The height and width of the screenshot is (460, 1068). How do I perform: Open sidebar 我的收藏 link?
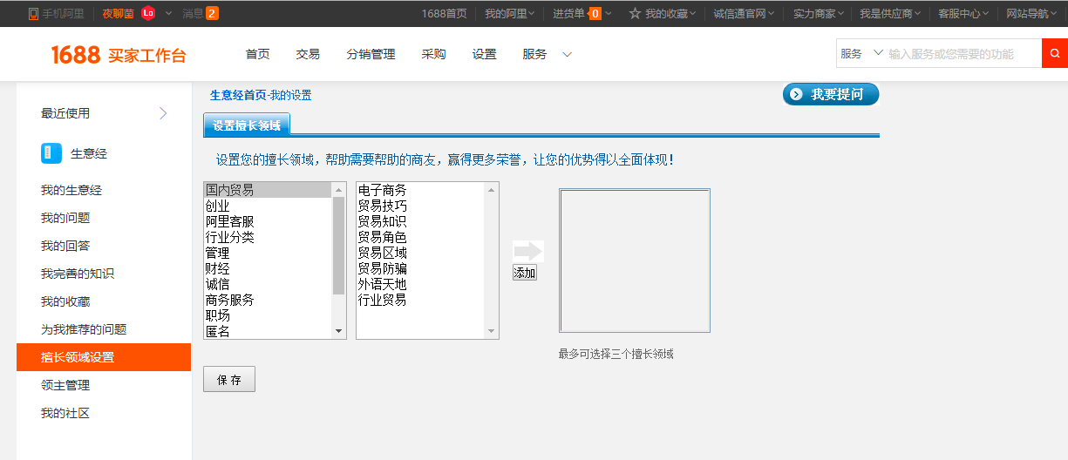pyautogui.click(x=65, y=301)
